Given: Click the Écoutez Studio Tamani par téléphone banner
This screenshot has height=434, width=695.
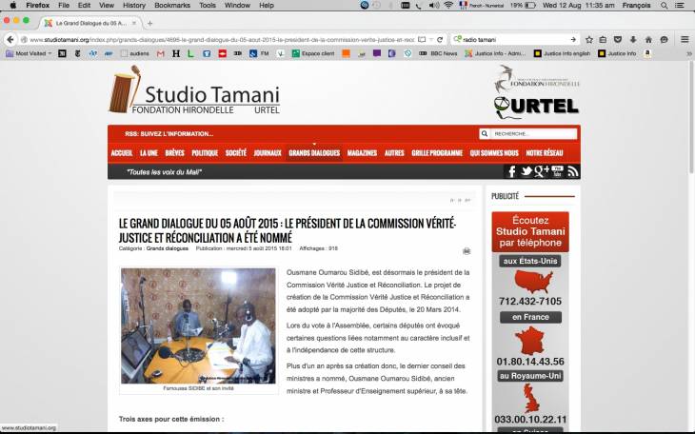Looking at the screenshot, I should [530, 231].
